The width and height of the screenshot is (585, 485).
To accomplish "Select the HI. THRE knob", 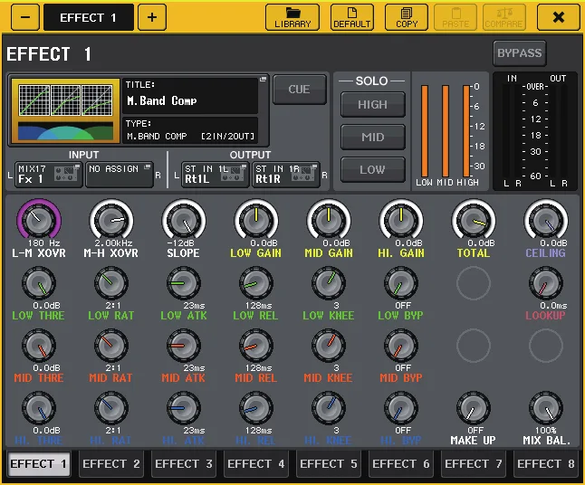I will pos(39,408).
